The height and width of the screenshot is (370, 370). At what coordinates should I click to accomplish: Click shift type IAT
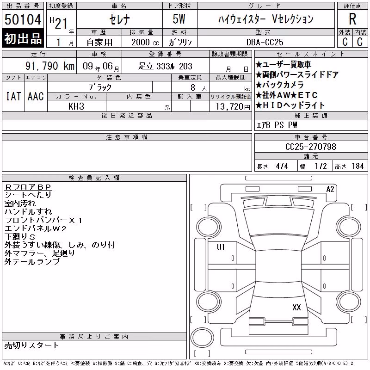coord(13,96)
